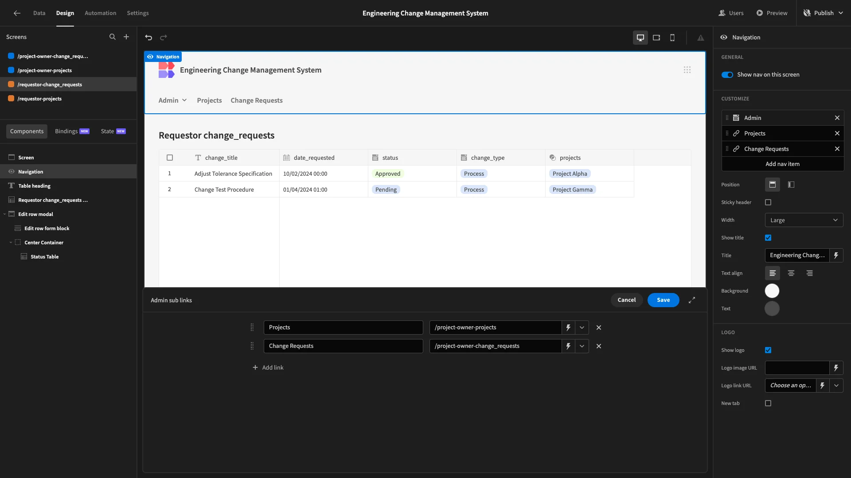This screenshot has width=851, height=478.
Task: Align title text left
Action: [773, 273]
